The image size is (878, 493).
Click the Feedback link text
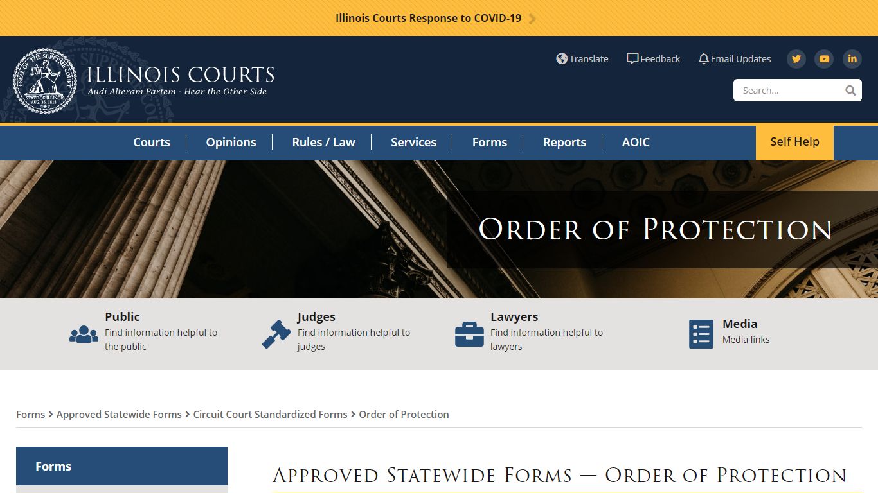(x=660, y=59)
